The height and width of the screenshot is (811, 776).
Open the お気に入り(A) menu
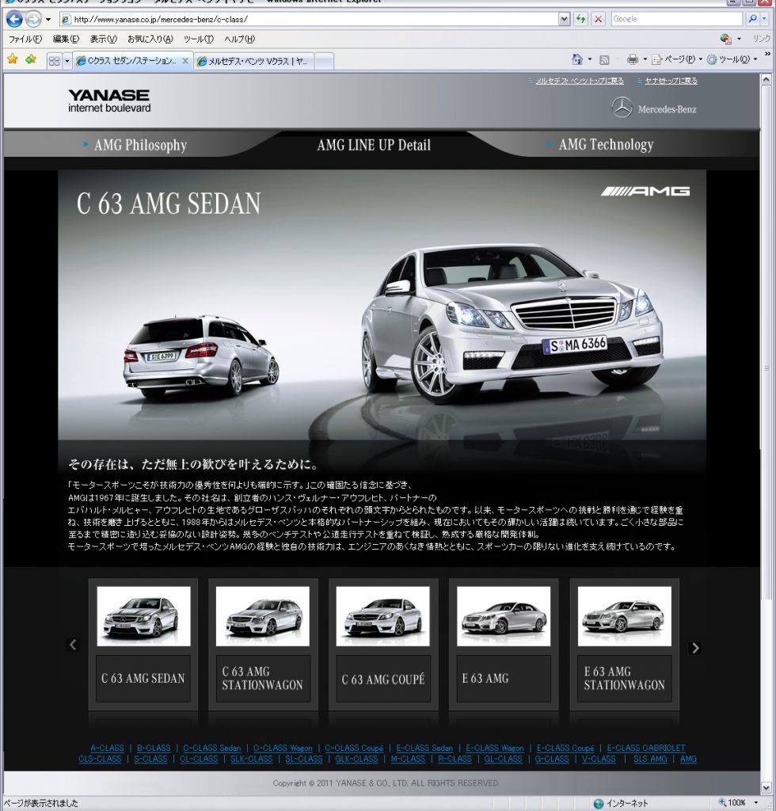150,39
